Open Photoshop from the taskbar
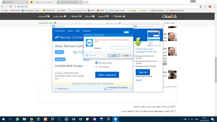The width and height of the screenshot is (217, 122). pyautogui.click(x=59, y=119)
